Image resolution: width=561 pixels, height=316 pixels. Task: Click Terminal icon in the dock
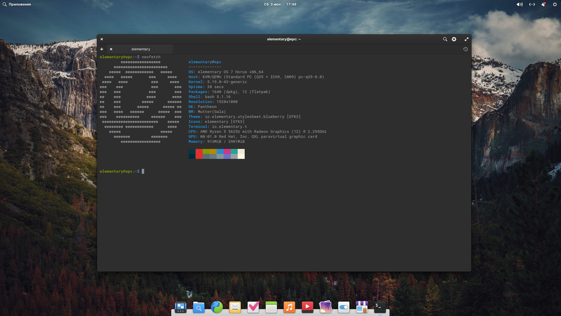tap(380, 307)
